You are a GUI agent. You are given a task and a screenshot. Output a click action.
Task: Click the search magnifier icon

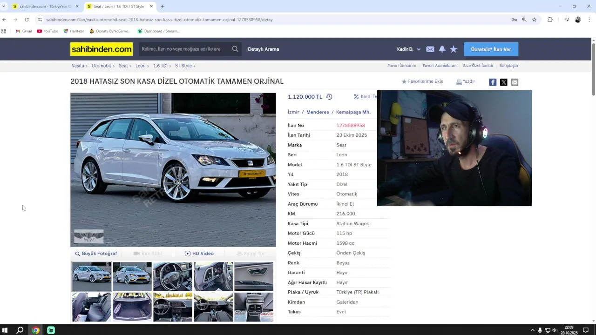coord(235,49)
